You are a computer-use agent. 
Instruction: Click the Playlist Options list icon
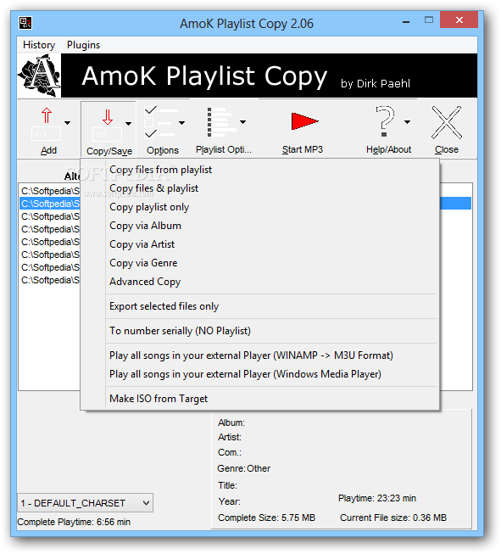[221, 122]
